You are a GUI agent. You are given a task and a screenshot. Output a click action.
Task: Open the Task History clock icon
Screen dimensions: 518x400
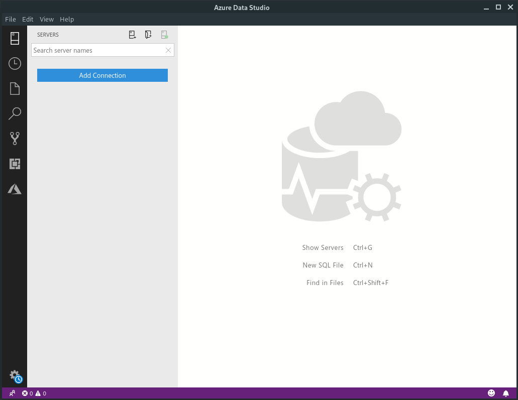(15, 63)
